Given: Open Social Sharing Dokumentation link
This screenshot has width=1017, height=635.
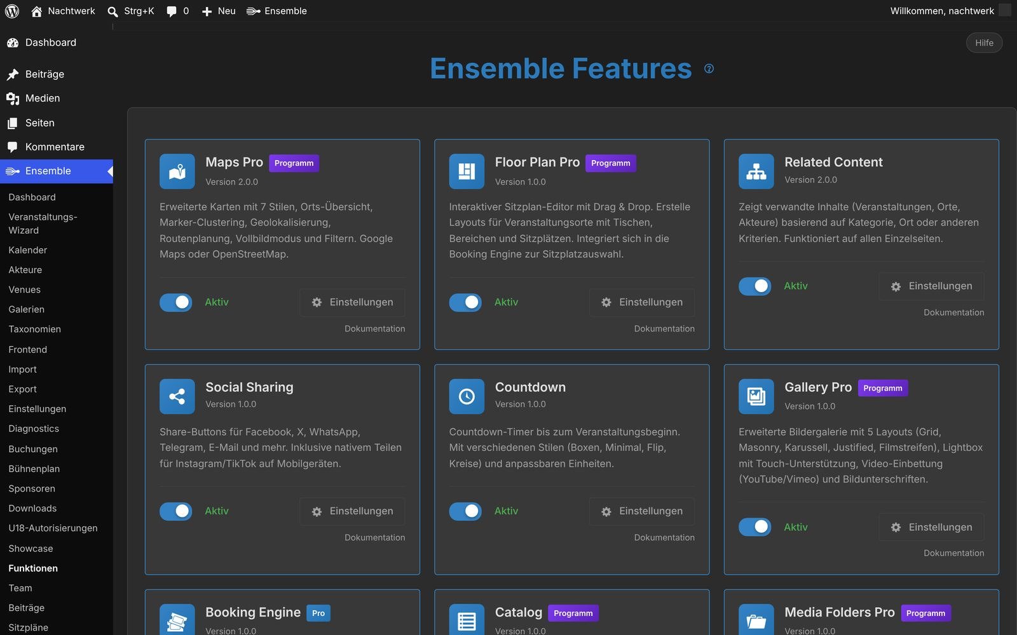Looking at the screenshot, I should [375, 537].
